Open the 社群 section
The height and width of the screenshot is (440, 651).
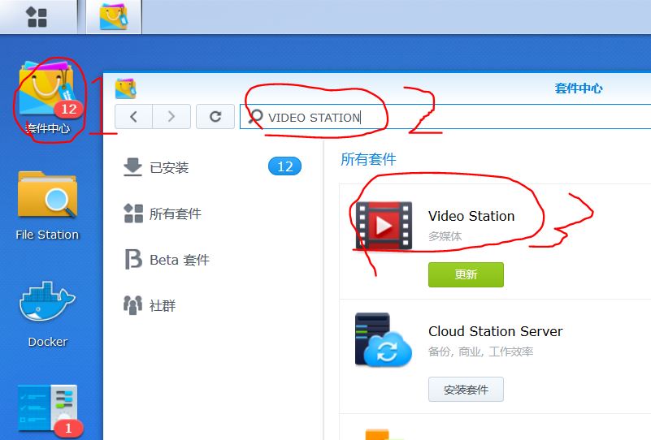[x=163, y=305]
